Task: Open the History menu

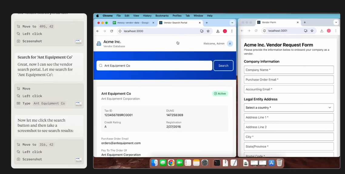Action: 147,16
